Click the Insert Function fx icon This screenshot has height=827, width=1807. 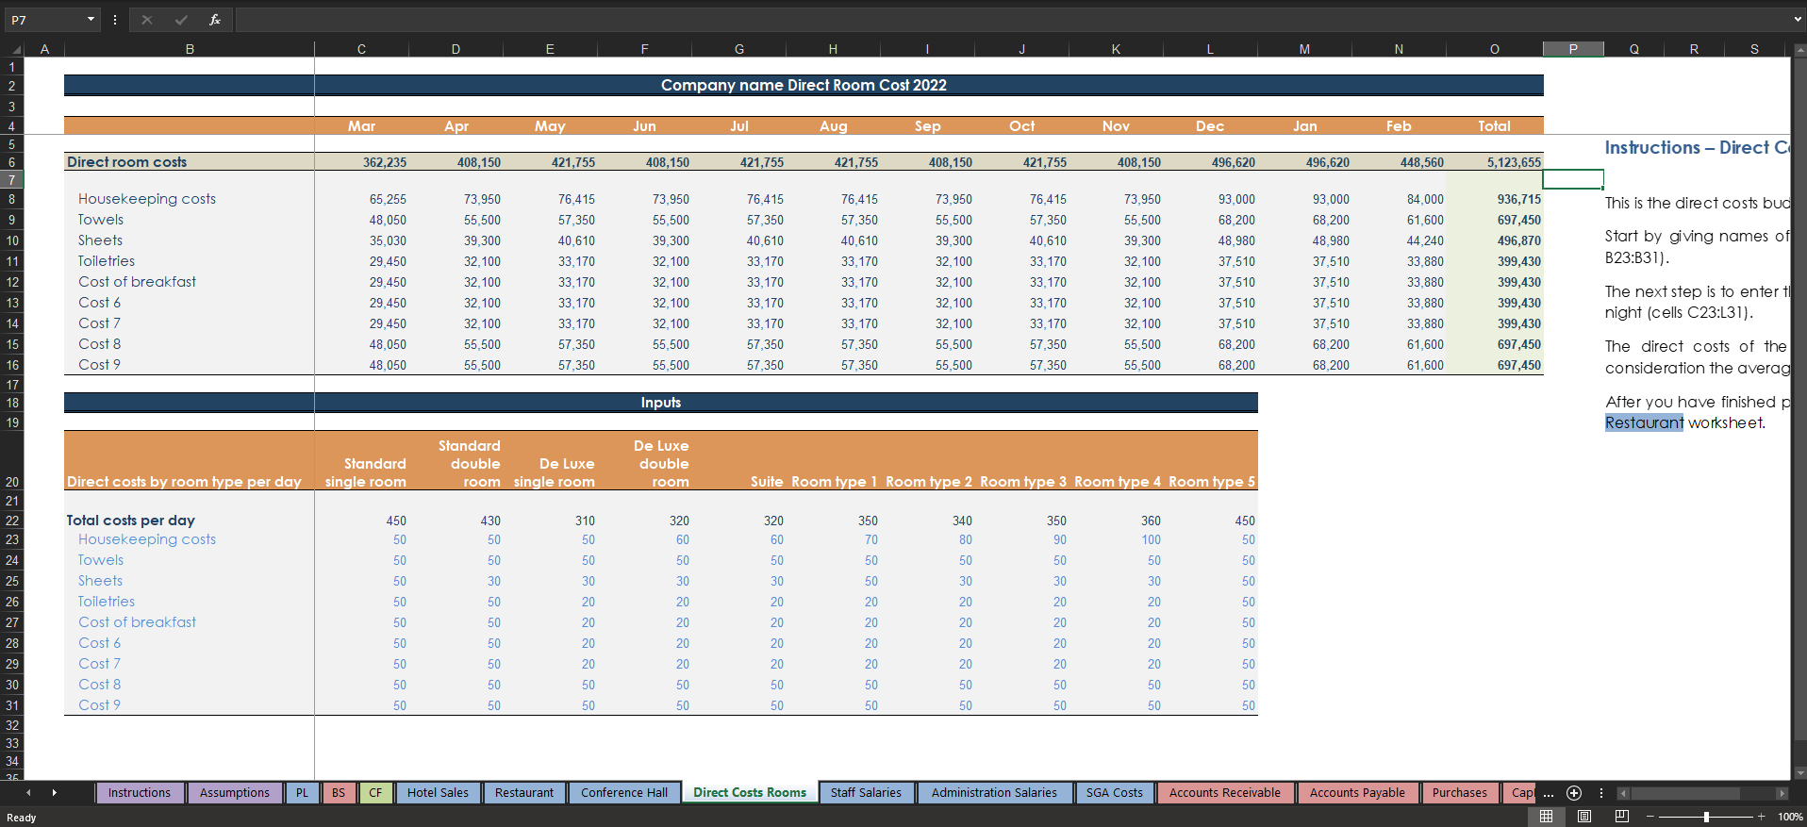[215, 20]
